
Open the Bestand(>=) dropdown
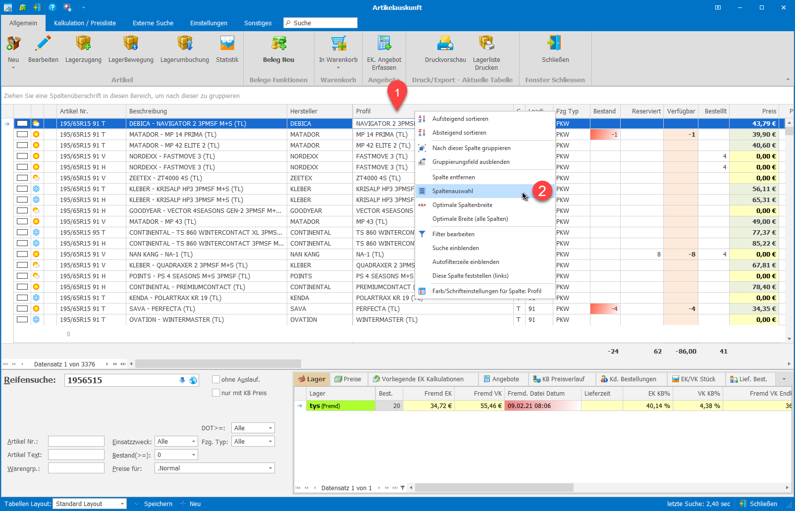[194, 455]
